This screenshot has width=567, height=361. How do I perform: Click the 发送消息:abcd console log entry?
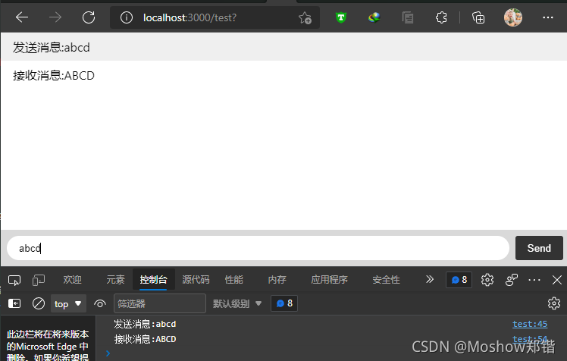[145, 324]
